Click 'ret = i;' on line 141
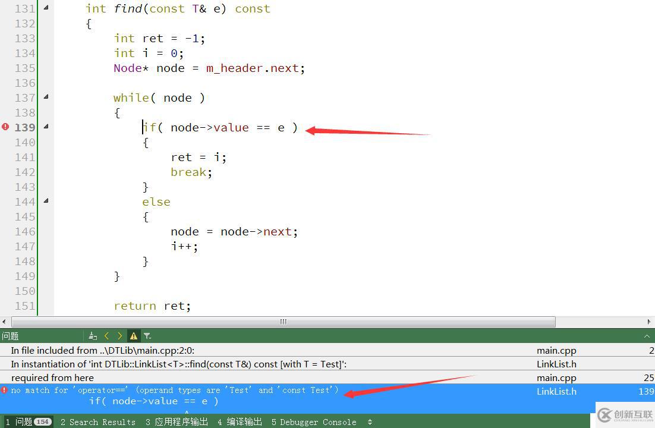This screenshot has width=655, height=428. pyautogui.click(x=199, y=158)
